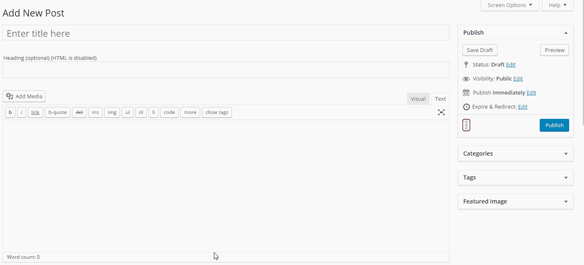Click the eye icon beside Visibility
The width and height of the screenshot is (584, 265).
466,79
